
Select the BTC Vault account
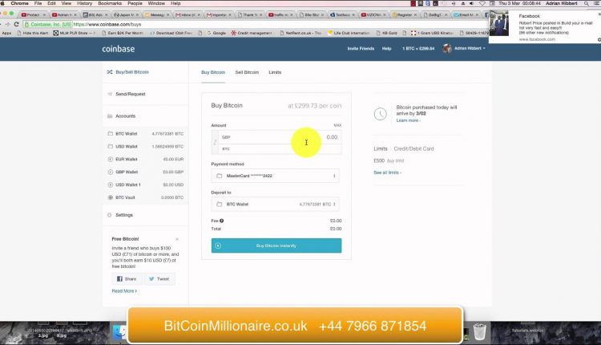click(x=145, y=197)
